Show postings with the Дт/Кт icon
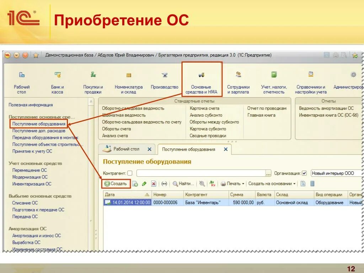364x273 pixels. 213,184
